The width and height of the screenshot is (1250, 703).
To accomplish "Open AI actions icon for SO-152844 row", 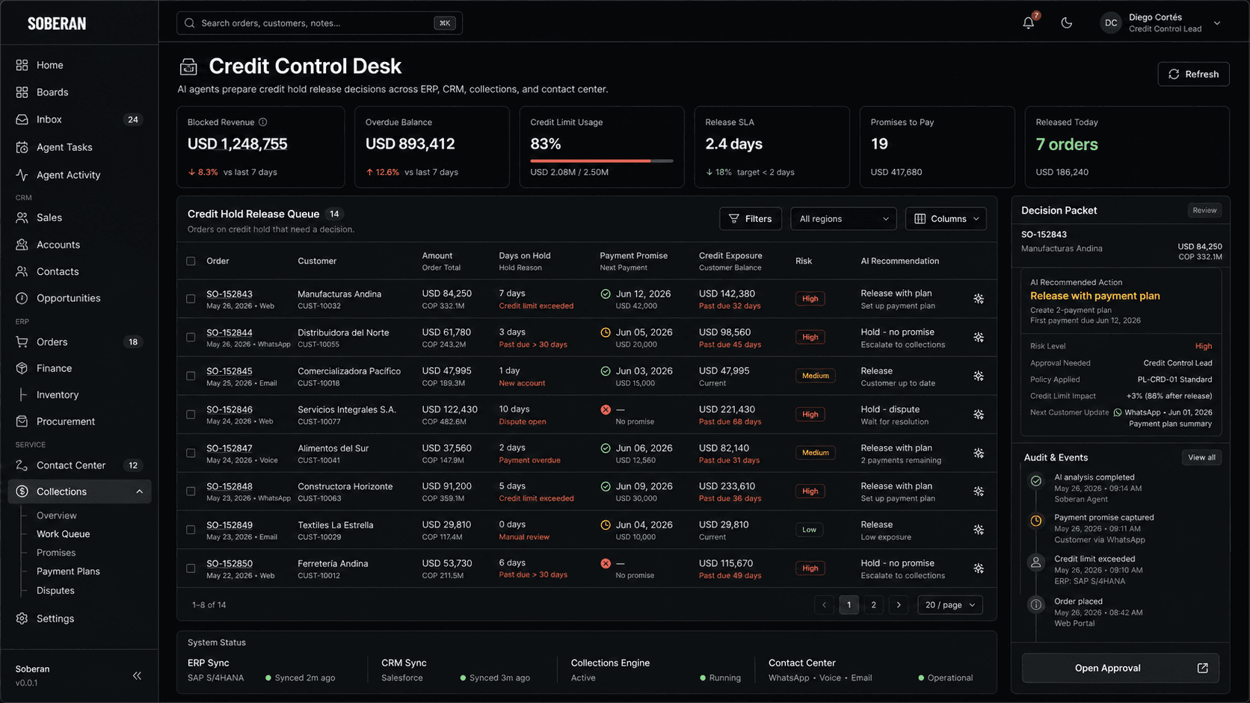I will click(x=979, y=338).
